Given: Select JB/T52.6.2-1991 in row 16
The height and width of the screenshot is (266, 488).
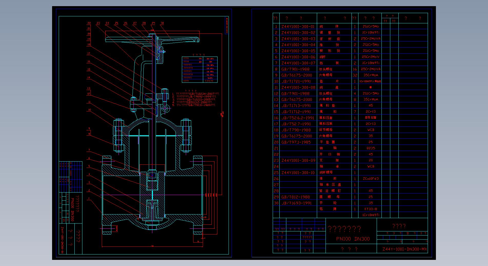Looking at the screenshot, I should pyautogui.click(x=298, y=118).
